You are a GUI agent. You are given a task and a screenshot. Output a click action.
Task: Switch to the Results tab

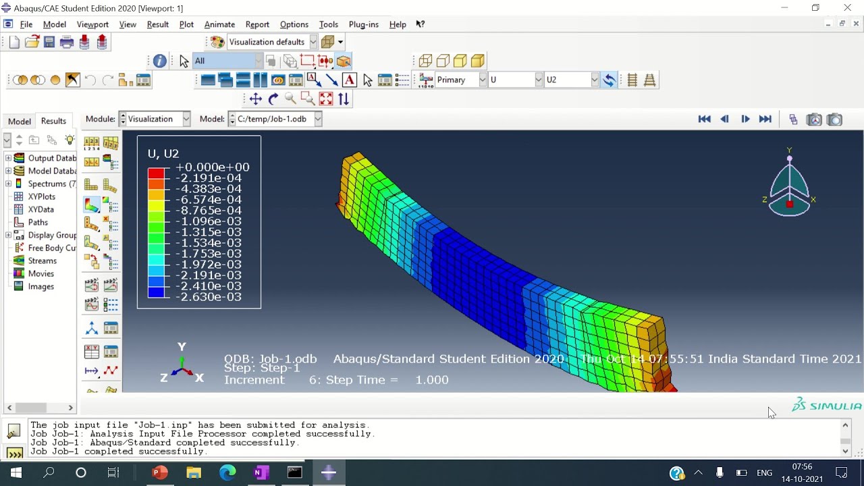pos(53,121)
